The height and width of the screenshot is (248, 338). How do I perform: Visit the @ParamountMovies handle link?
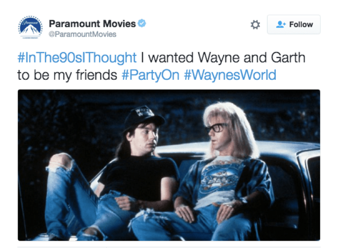pos(82,34)
